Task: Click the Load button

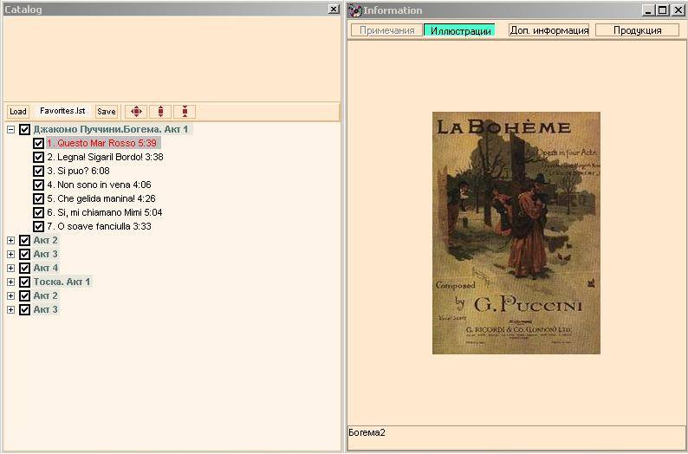Action: 18,112
